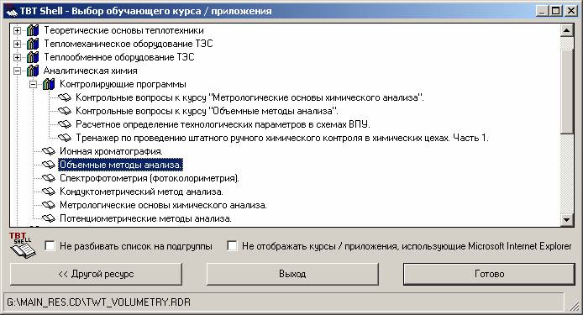Click open-book icon beside Ионная хроматография

pos(49,151)
